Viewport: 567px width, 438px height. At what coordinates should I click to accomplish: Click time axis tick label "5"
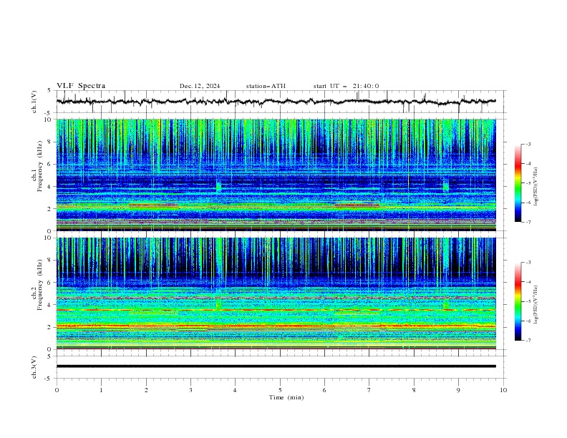coord(280,390)
